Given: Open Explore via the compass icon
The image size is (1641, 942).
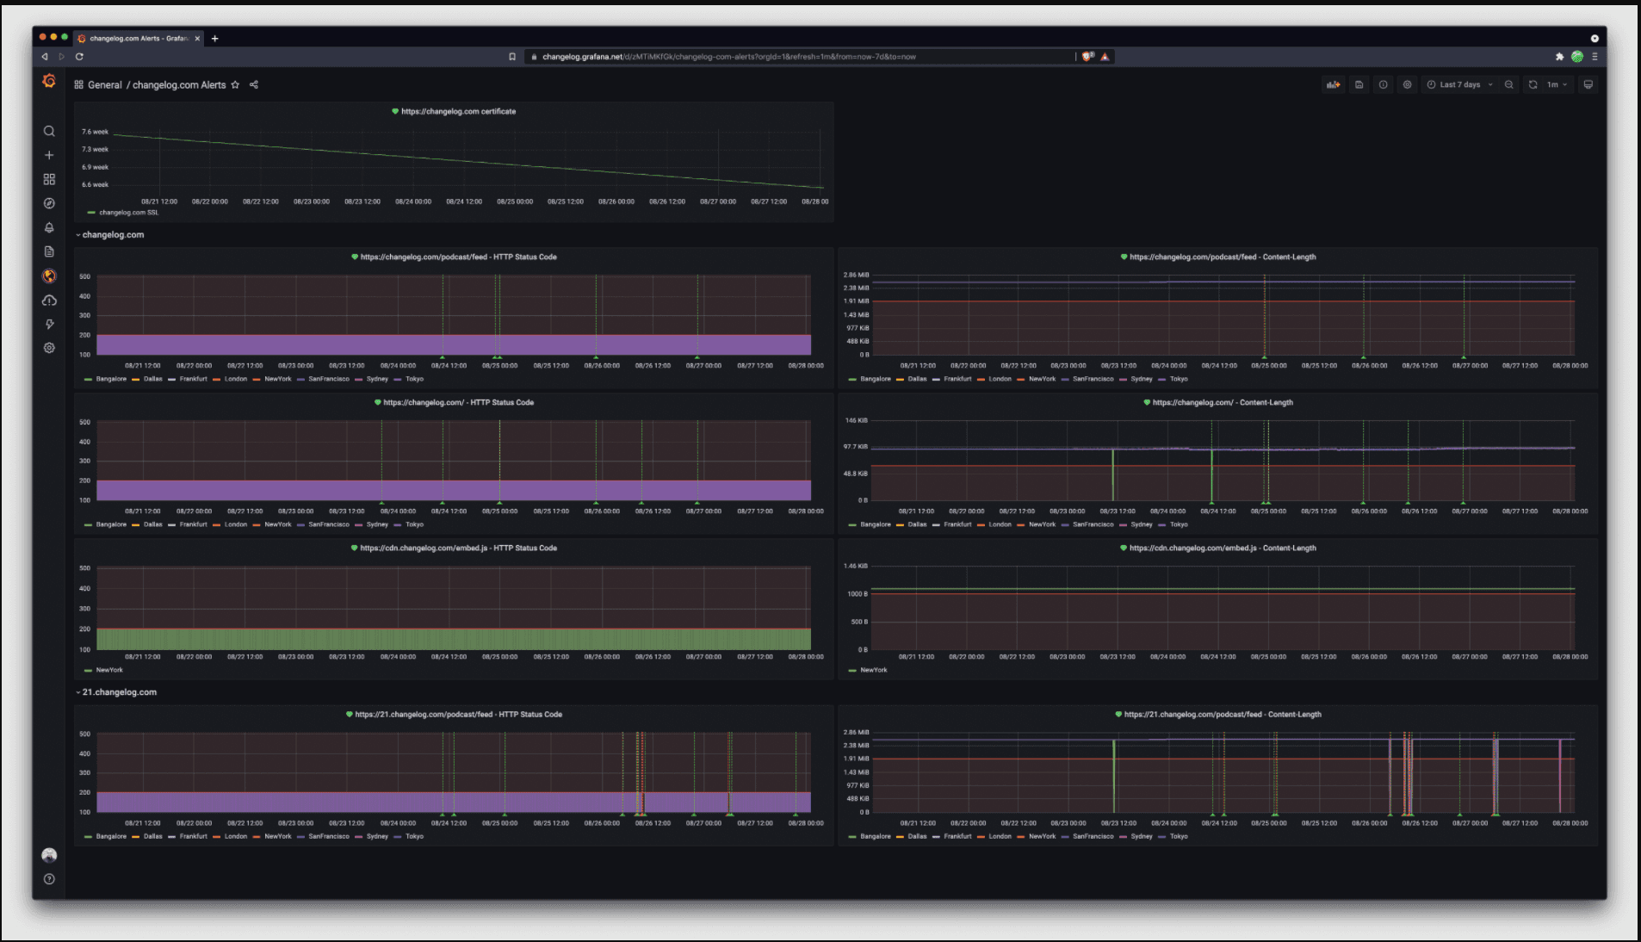Looking at the screenshot, I should coord(49,203).
